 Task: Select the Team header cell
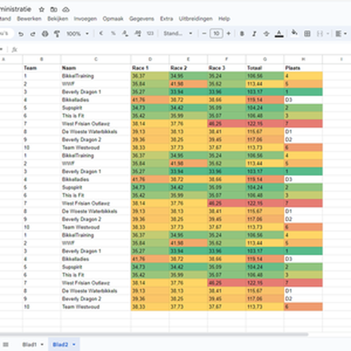pyautogui.click(x=42, y=68)
